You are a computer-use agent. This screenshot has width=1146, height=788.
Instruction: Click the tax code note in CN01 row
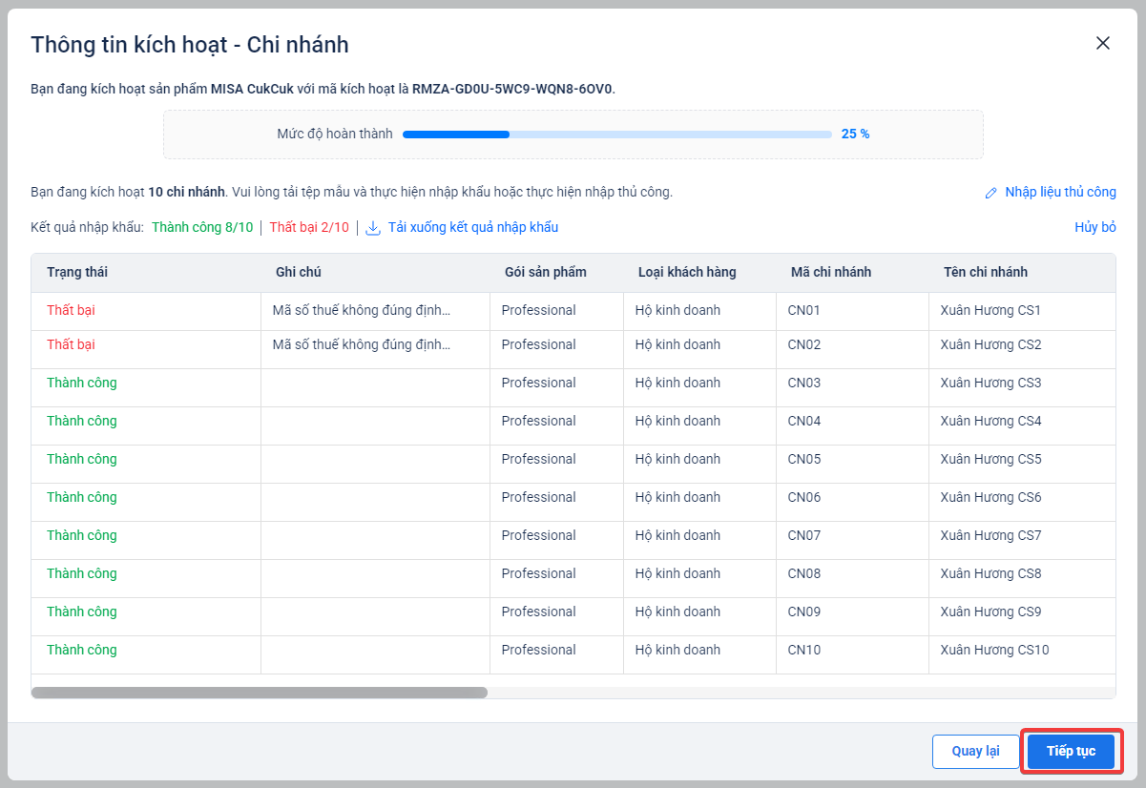(x=362, y=310)
